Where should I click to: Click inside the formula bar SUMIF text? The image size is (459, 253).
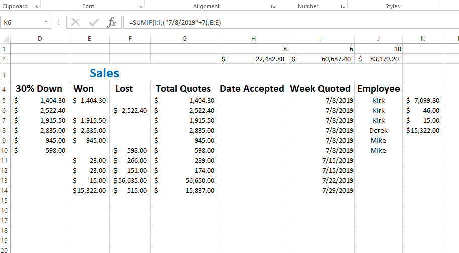point(175,22)
